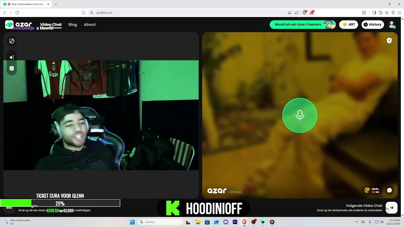Click the Zoeken taskbar search box

point(160,222)
